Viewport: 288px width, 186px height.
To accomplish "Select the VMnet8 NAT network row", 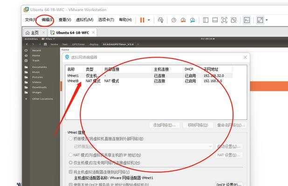I will (x=150, y=81).
